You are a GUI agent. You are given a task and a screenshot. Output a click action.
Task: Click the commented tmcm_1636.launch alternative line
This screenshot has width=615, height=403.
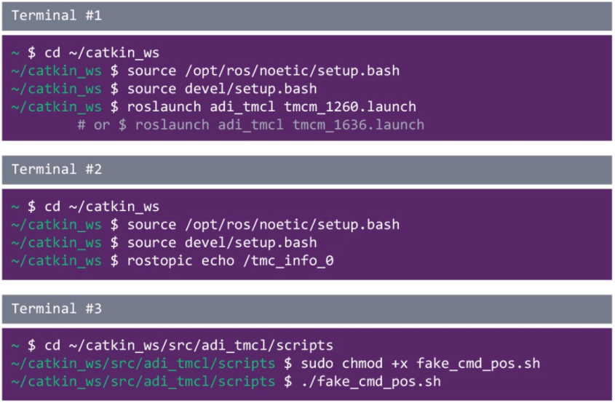[x=251, y=124]
